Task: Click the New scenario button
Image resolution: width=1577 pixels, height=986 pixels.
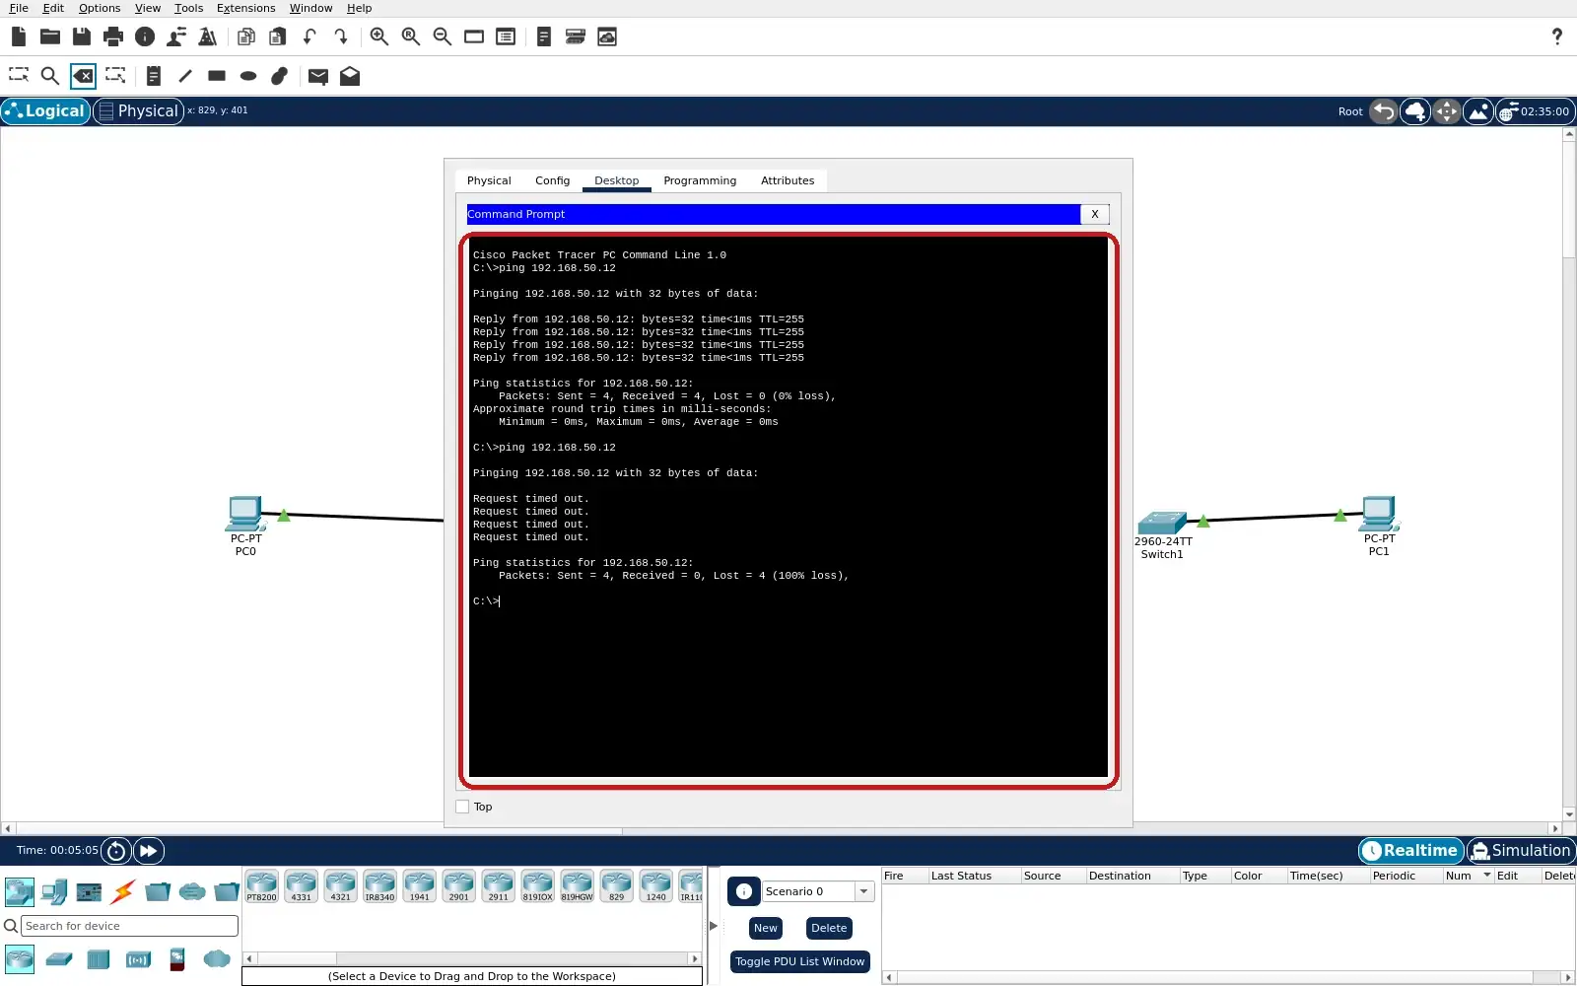Action: [x=766, y=928]
